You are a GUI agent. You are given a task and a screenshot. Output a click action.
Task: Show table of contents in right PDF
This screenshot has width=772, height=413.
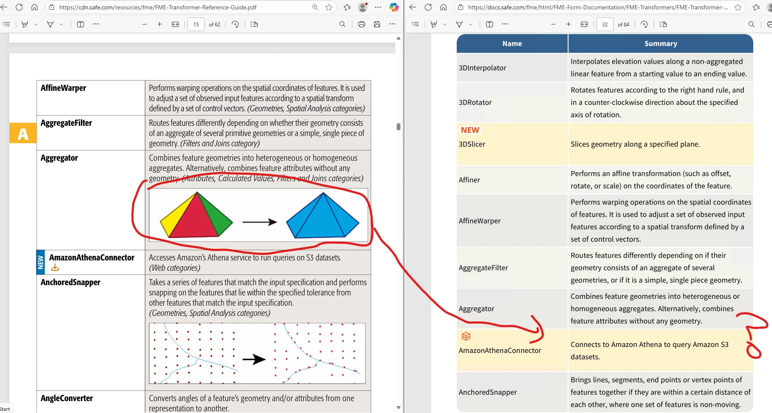(x=415, y=24)
